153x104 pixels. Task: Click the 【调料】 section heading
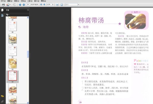pos(85,70)
